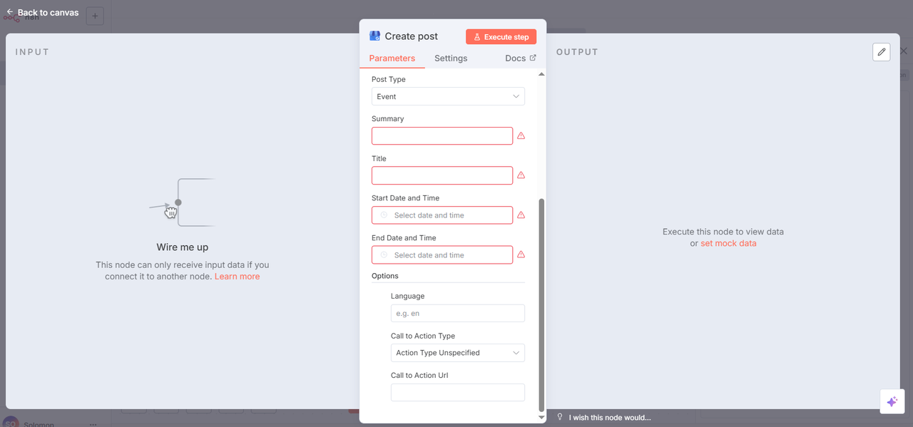Click the plus button behind the overlay
The width and height of the screenshot is (913, 427).
click(x=95, y=16)
